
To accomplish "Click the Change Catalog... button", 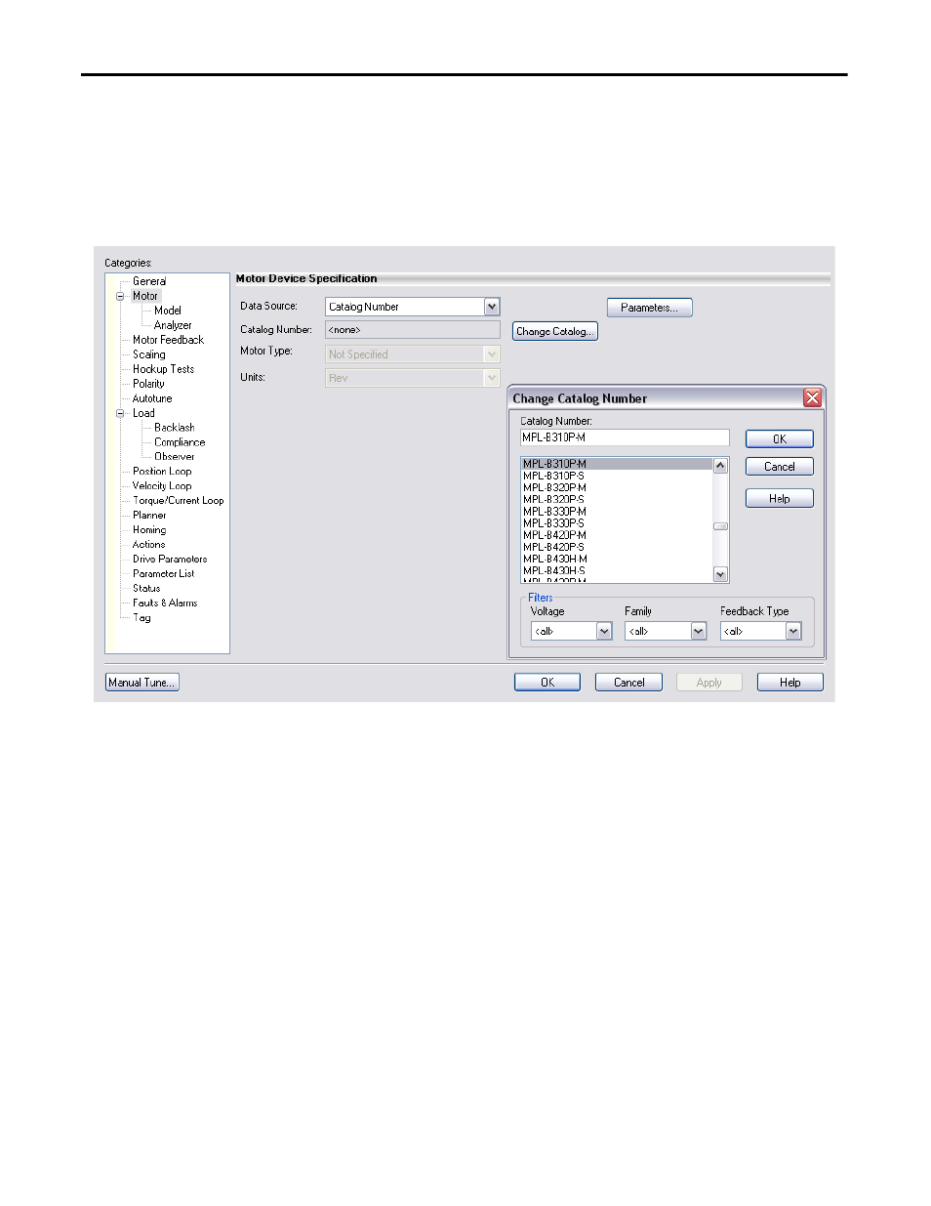I will pos(554,331).
